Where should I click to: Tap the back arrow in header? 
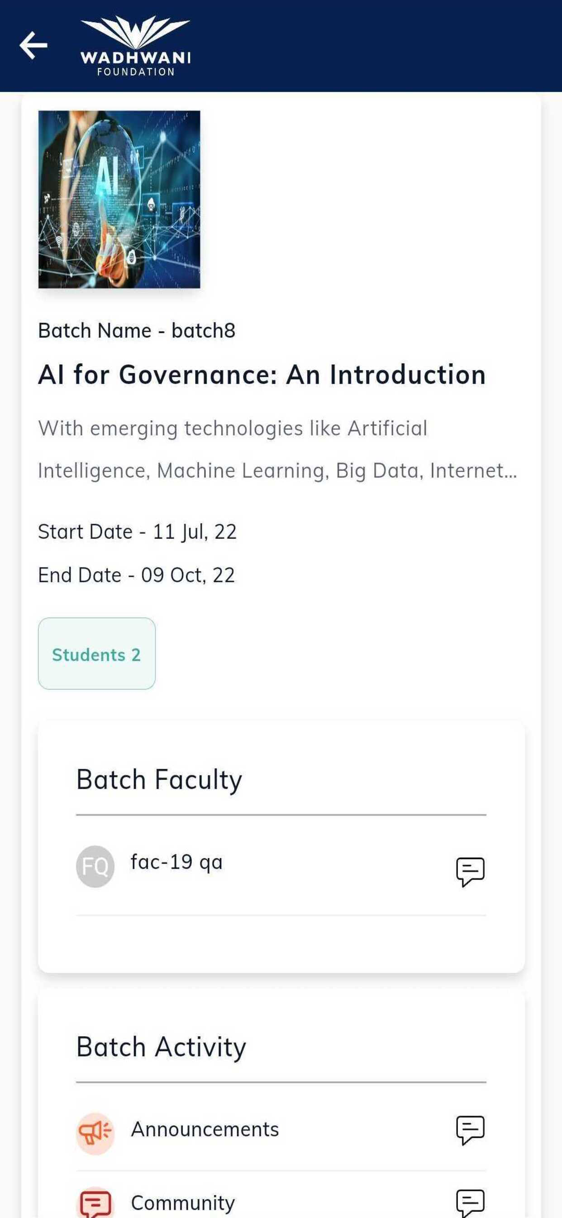click(x=33, y=45)
